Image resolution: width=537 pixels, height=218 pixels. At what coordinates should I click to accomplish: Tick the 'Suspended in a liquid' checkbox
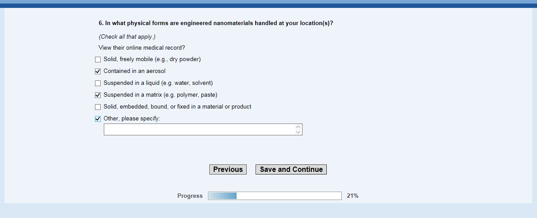click(98, 83)
